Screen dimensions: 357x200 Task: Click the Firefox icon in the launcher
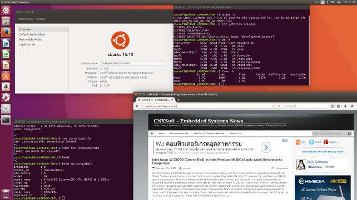tap(6, 32)
